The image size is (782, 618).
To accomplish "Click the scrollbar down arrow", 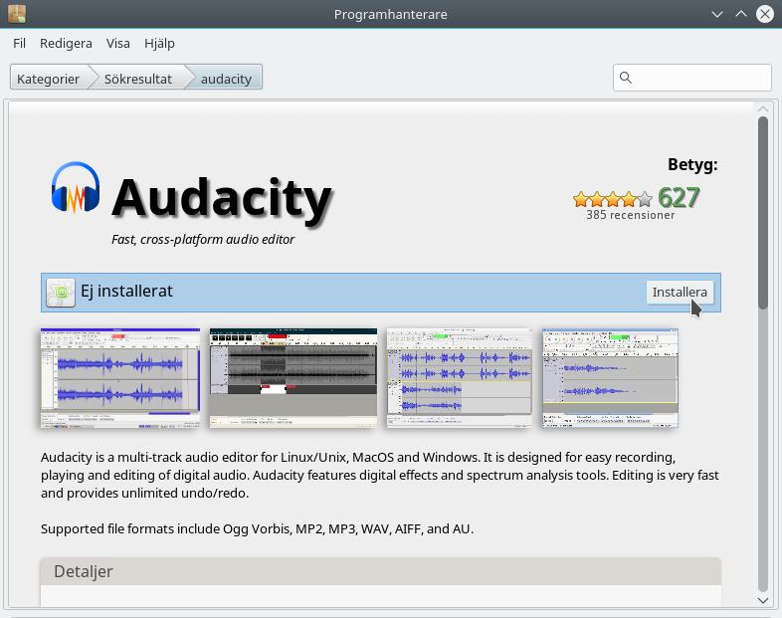I will click(x=762, y=600).
